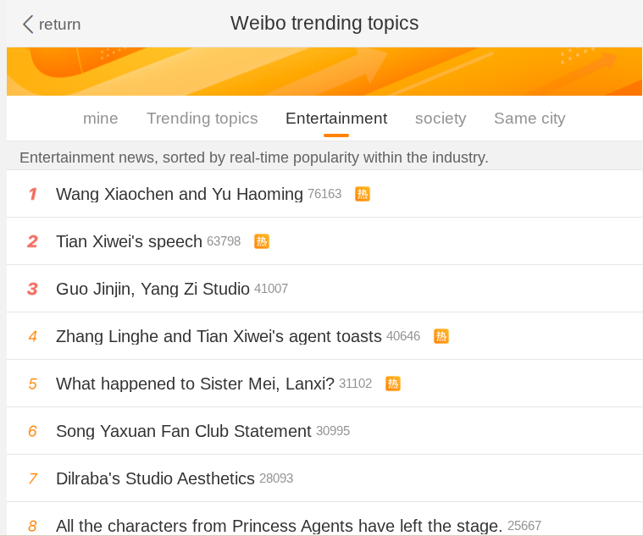Click the rank 1 number icon

(x=32, y=194)
